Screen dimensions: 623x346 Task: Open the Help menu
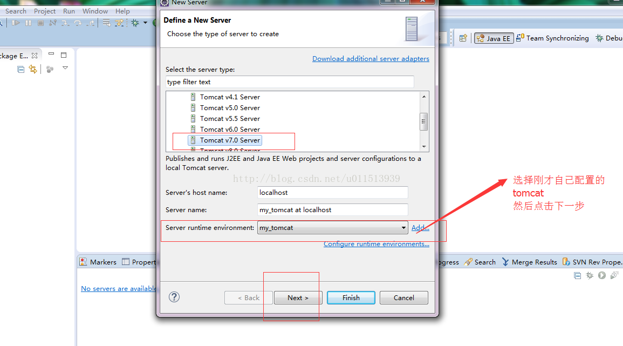[x=122, y=11]
